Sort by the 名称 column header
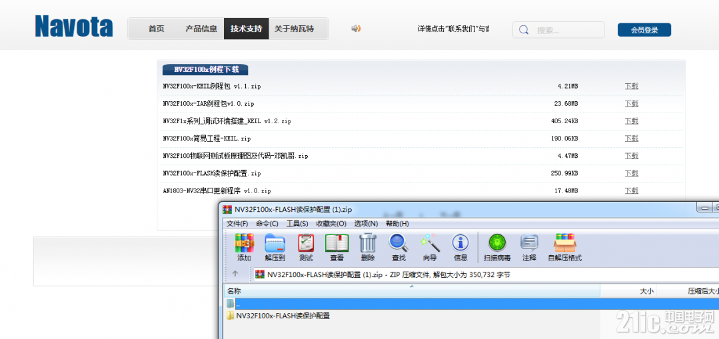This screenshot has width=719, height=339. (x=411, y=291)
